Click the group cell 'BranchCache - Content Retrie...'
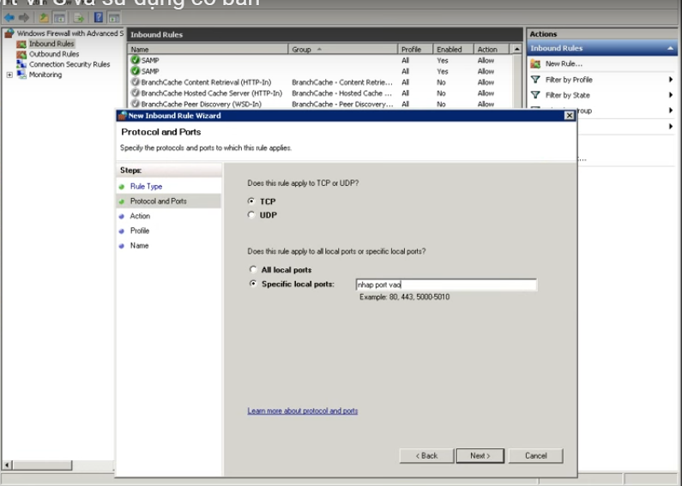Screen dimensions: 682x486 342,82
